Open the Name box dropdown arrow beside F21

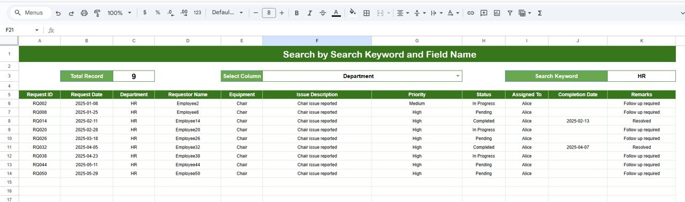pyautogui.click(x=37, y=30)
